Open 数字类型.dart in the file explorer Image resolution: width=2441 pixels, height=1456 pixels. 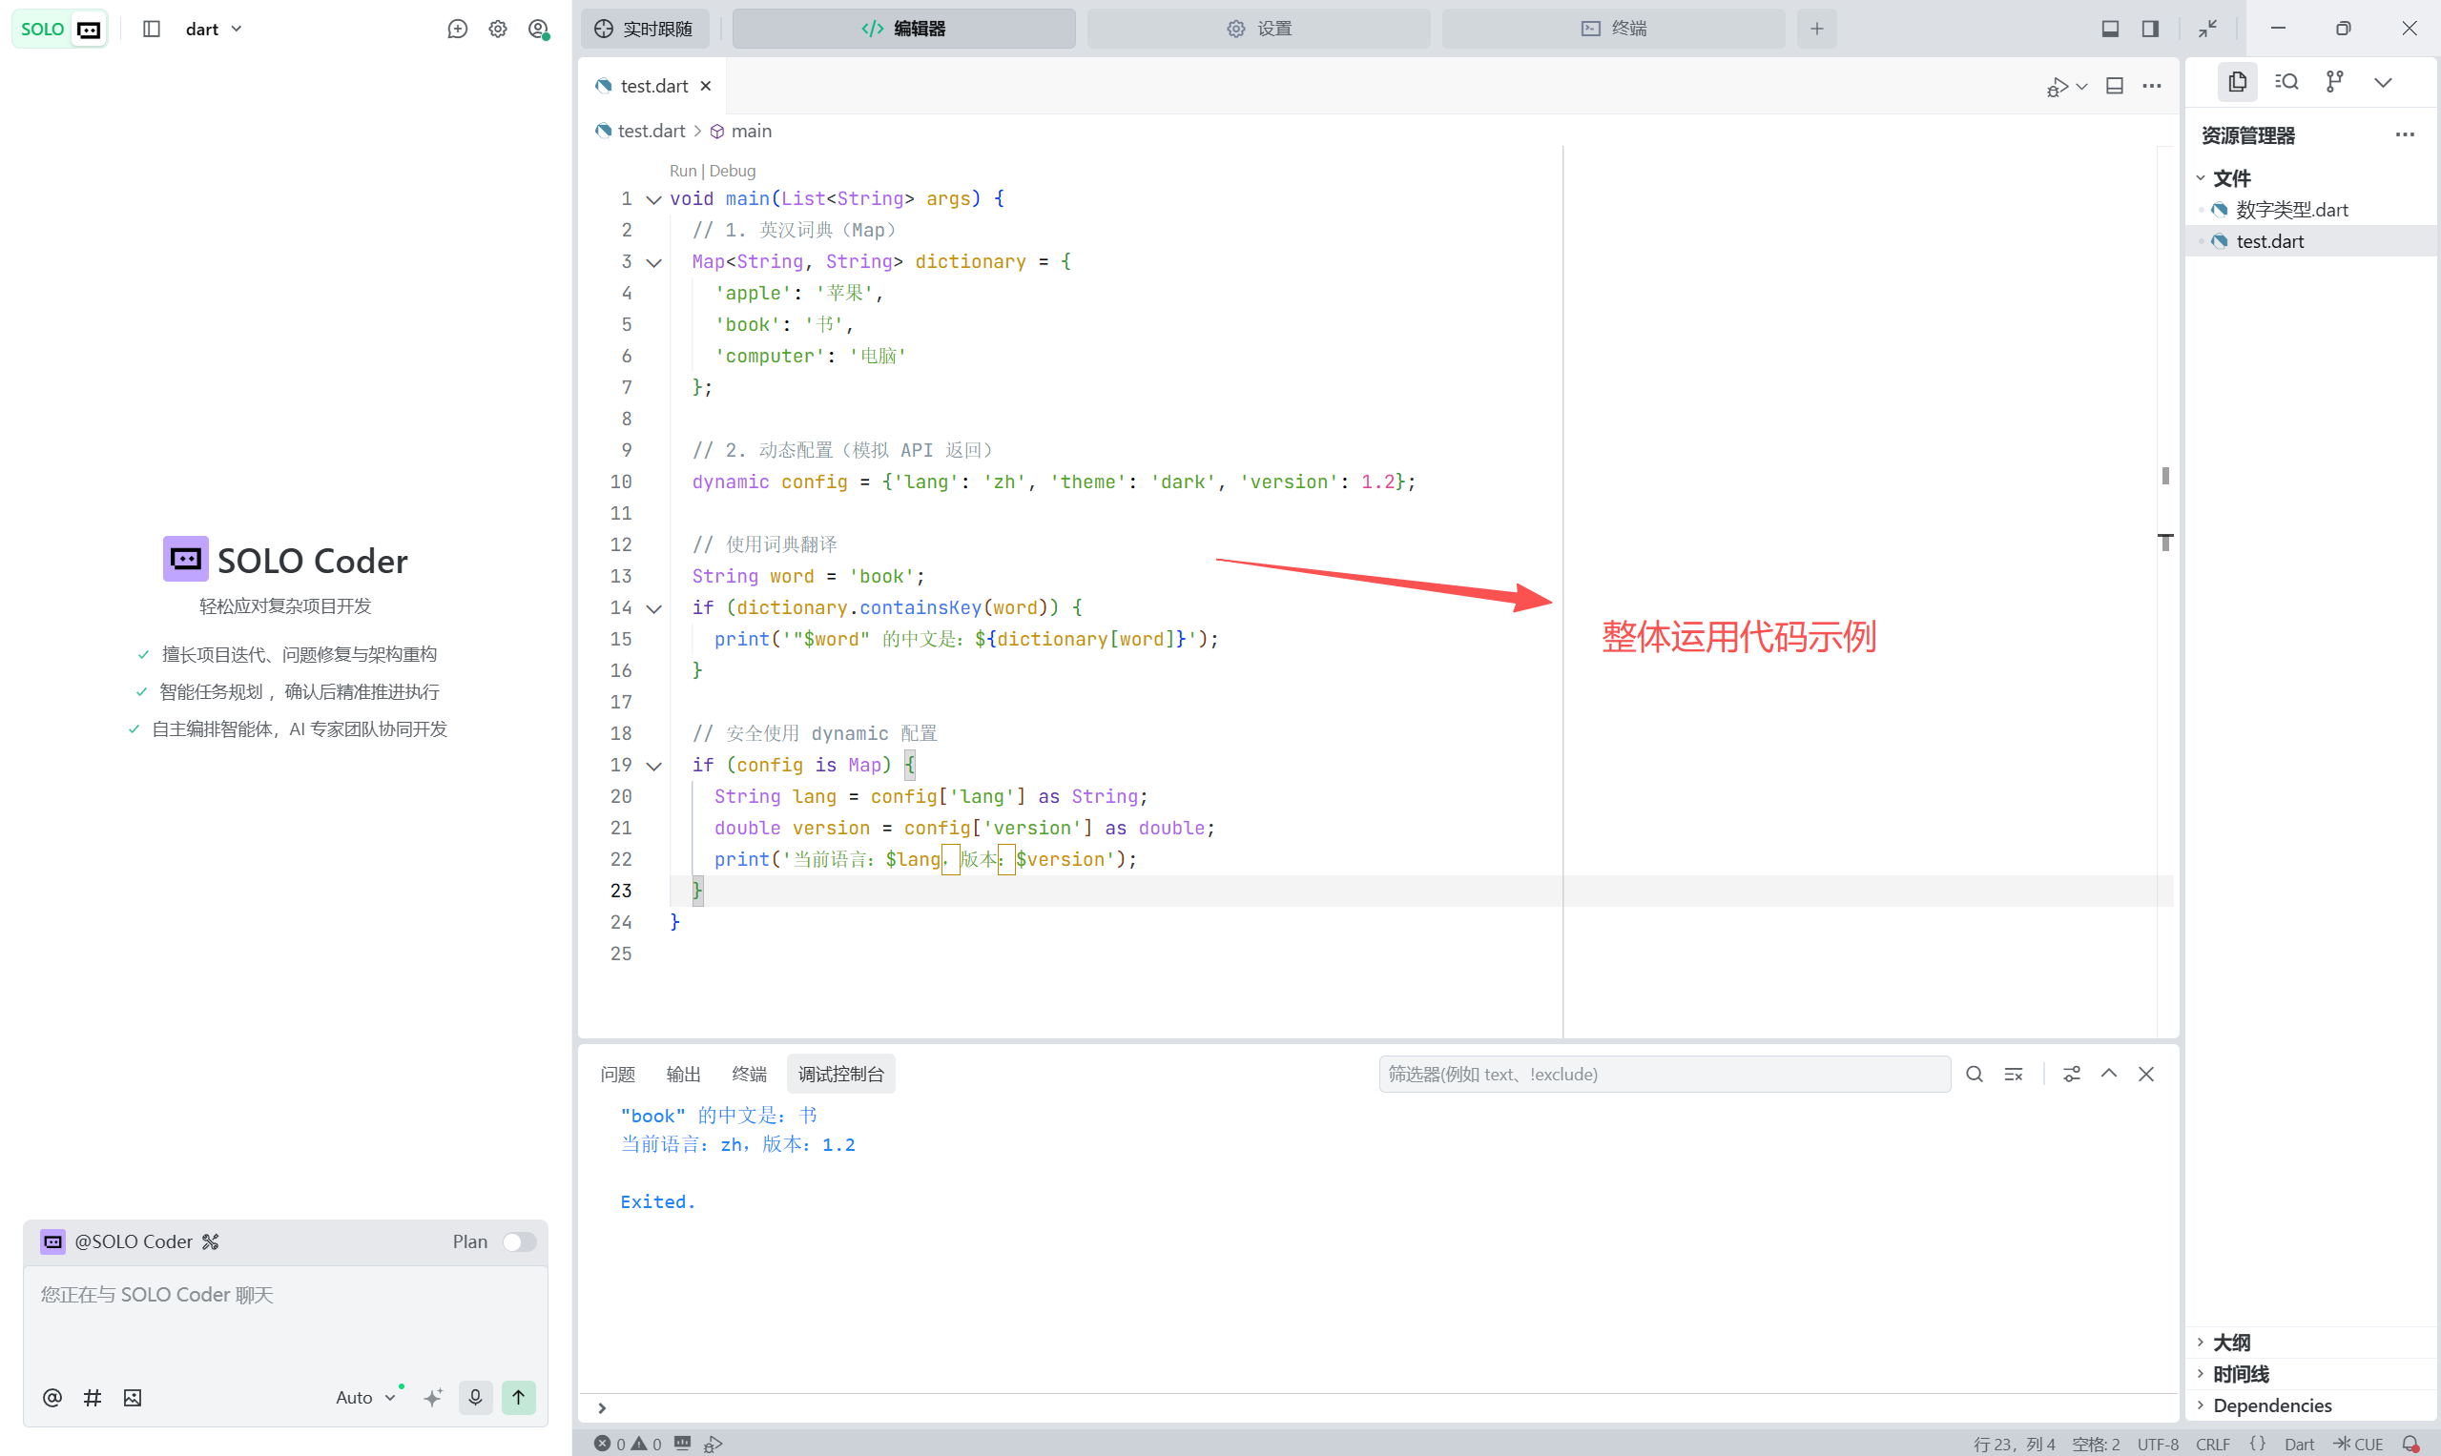tap(2291, 210)
